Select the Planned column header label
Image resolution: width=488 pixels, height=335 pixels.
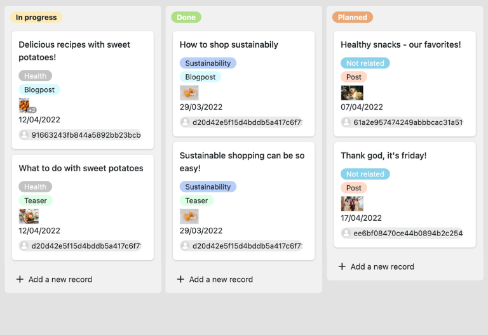click(x=352, y=17)
